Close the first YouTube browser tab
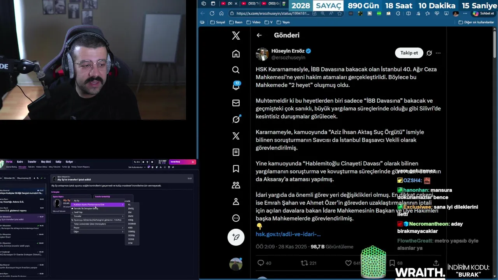The width and height of the screenshot is (498, 280). pyautogui.click(x=236, y=3)
